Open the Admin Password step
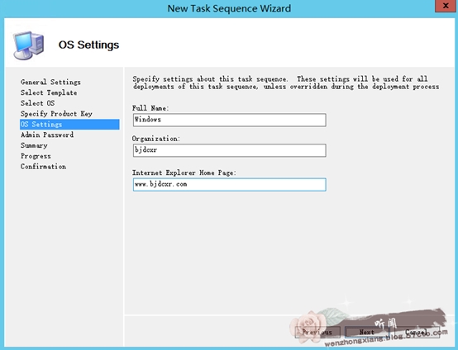458x350 pixels. point(47,135)
